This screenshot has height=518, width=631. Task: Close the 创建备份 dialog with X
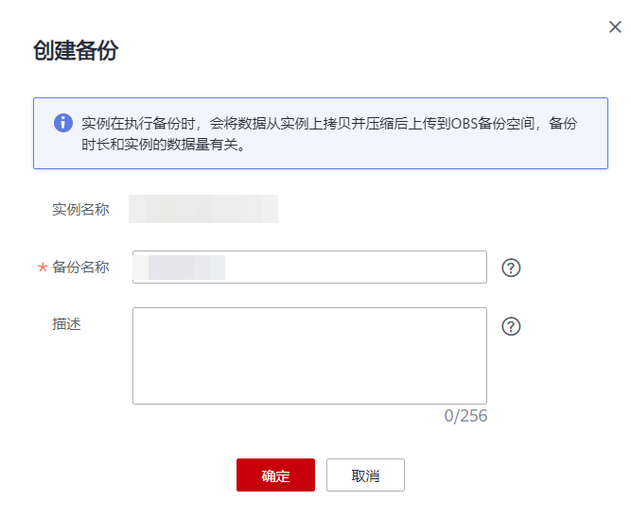point(615,27)
